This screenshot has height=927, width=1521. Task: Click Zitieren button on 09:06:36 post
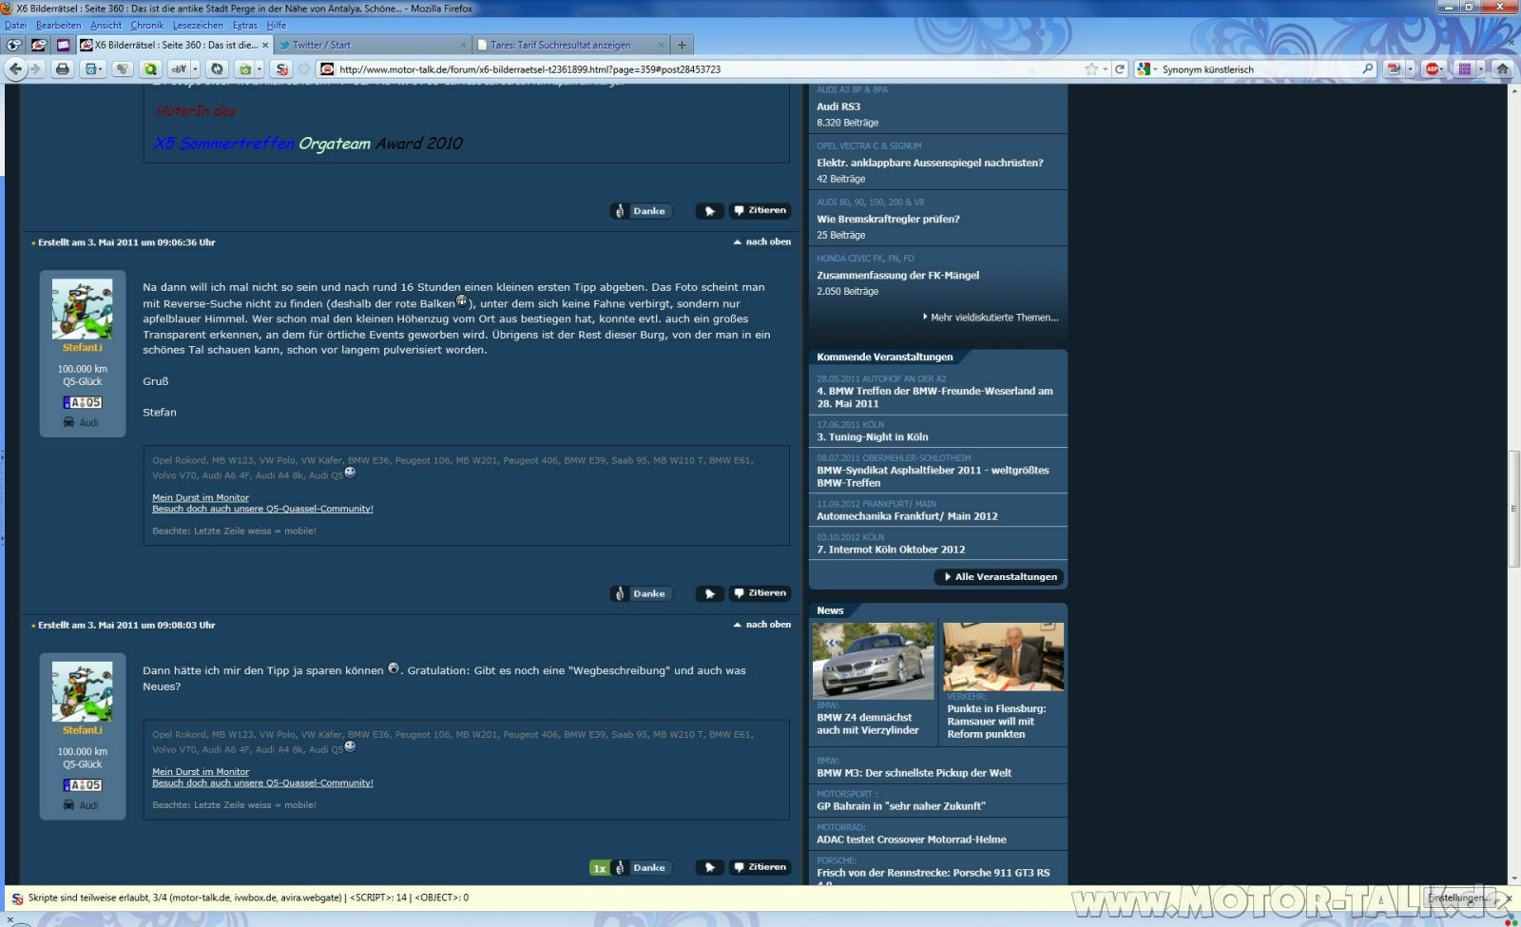coord(760,593)
